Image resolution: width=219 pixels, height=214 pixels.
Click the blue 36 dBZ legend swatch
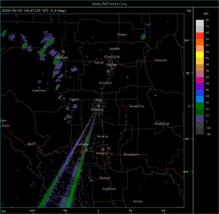pyautogui.click(x=200, y=93)
